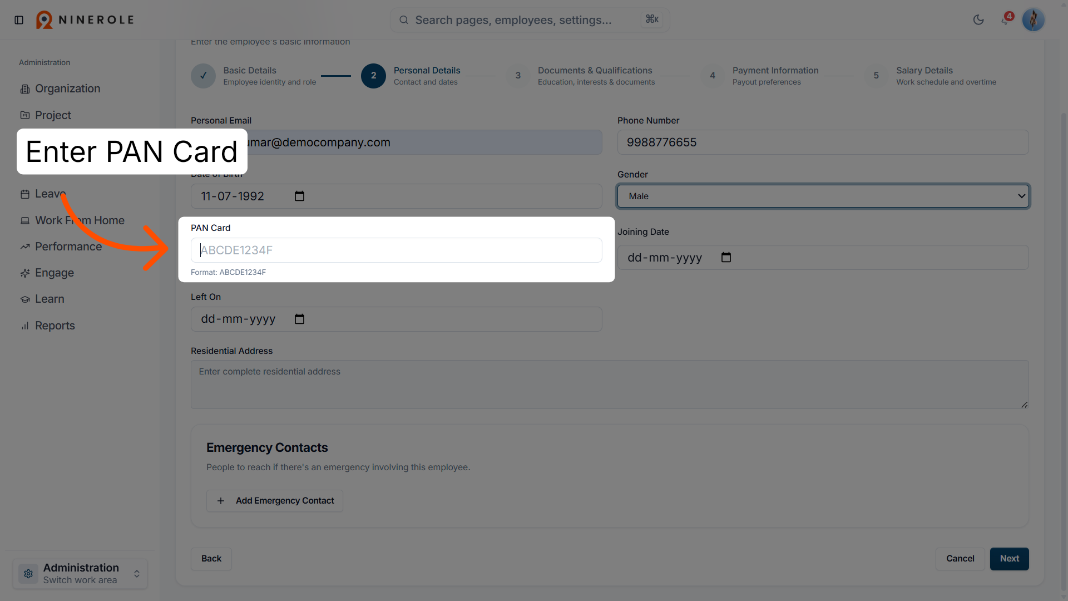The width and height of the screenshot is (1068, 601).
Task: Click the search magnifier icon
Action: (404, 20)
